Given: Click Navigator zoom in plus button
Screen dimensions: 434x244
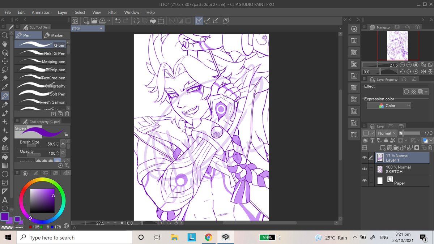Looking at the screenshot, I should tap(409, 65).
